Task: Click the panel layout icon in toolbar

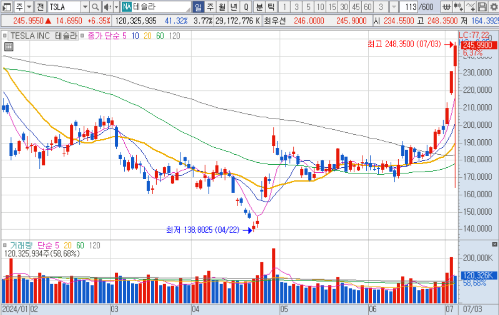Action: click(6, 6)
